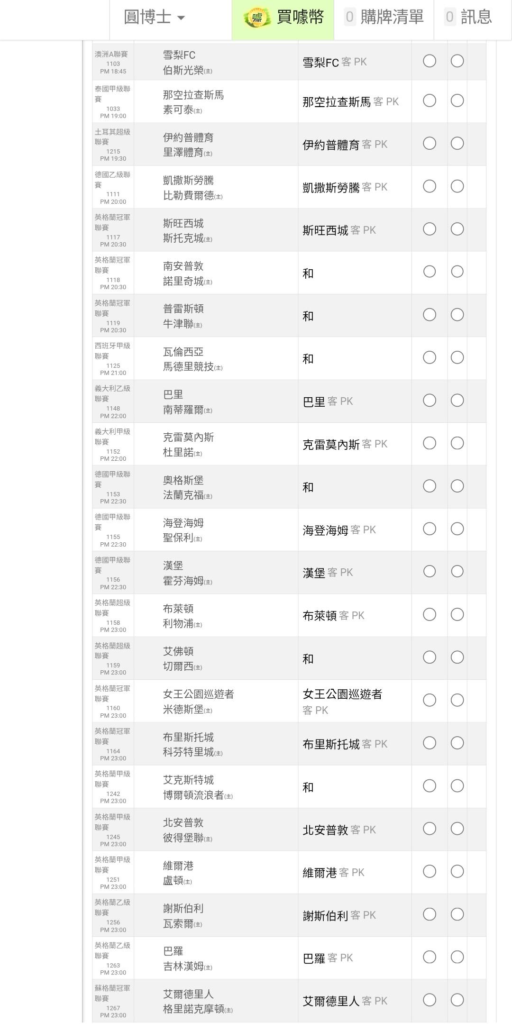This screenshot has height=1031, width=512.
Task: Select first radio button for 女王公園巡遊者 match
Action: click(430, 701)
